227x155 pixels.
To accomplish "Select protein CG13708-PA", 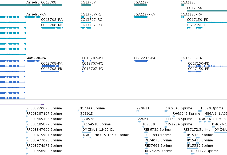I will 52,63.
